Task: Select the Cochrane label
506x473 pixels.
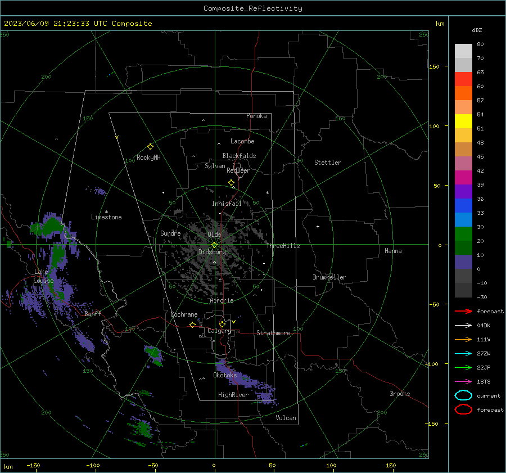Action: click(184, 314)
